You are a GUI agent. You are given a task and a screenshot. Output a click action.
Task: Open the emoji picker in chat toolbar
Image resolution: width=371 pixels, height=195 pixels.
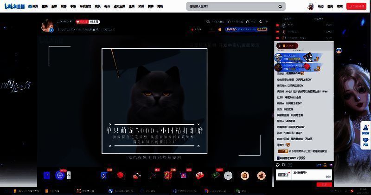tap(278, 165)
